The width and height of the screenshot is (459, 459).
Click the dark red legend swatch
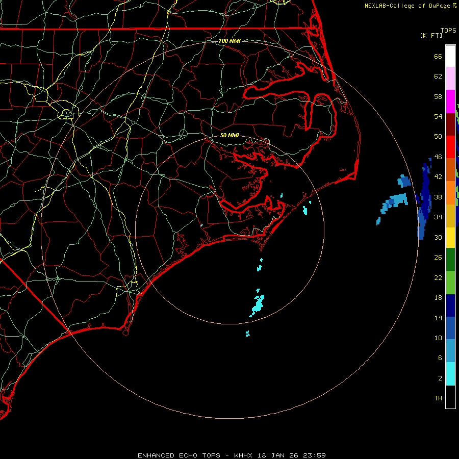point(450,124)
